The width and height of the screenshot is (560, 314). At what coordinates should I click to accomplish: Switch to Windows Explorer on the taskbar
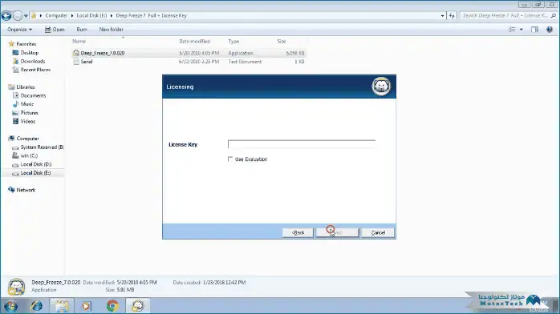point(62,306)
